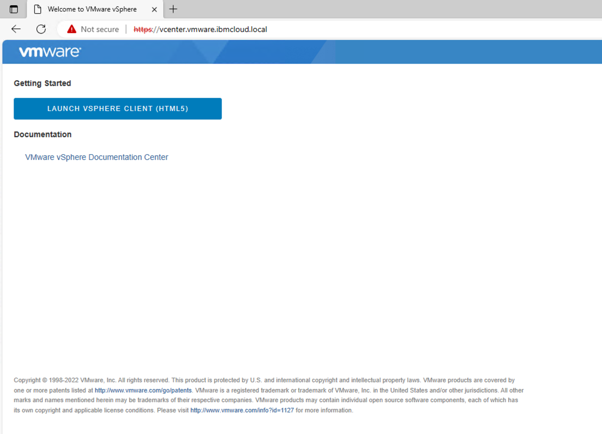This screenshot has height=434, width=602.
Task: Select the Welcome to VMware vSphere tab
Action: (x=95, y=9)
